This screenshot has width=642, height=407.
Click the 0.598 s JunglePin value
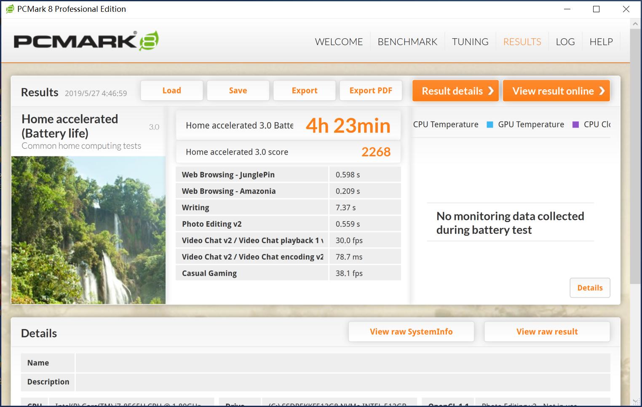348,174
